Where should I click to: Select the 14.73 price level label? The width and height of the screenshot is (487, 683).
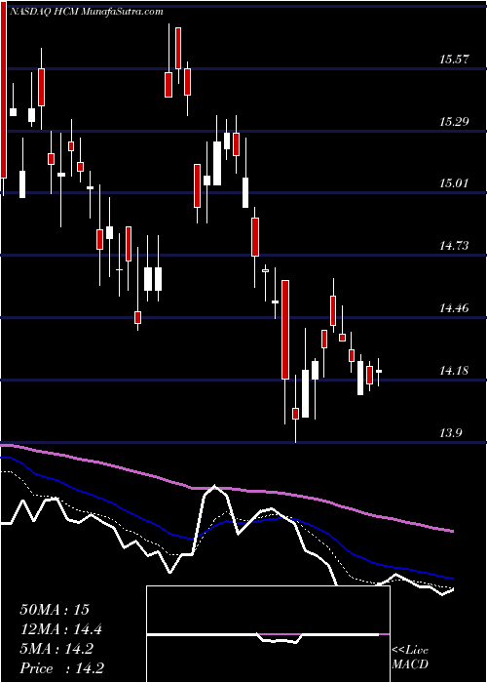[454, 246]
